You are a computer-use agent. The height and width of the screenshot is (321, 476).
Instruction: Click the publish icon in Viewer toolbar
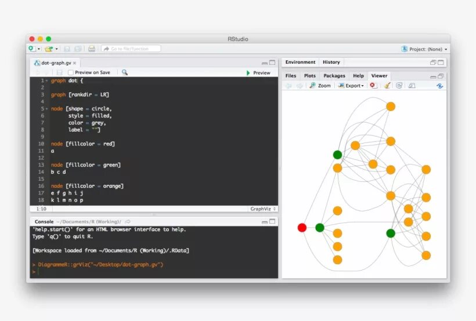(439, 86)
